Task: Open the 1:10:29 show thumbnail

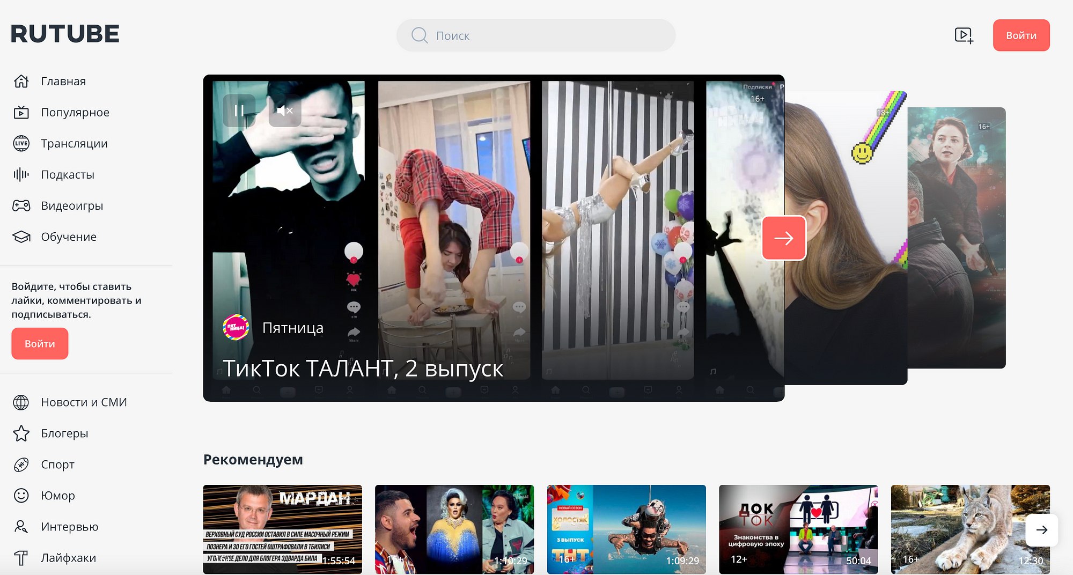Action: (x=454, y=529)
